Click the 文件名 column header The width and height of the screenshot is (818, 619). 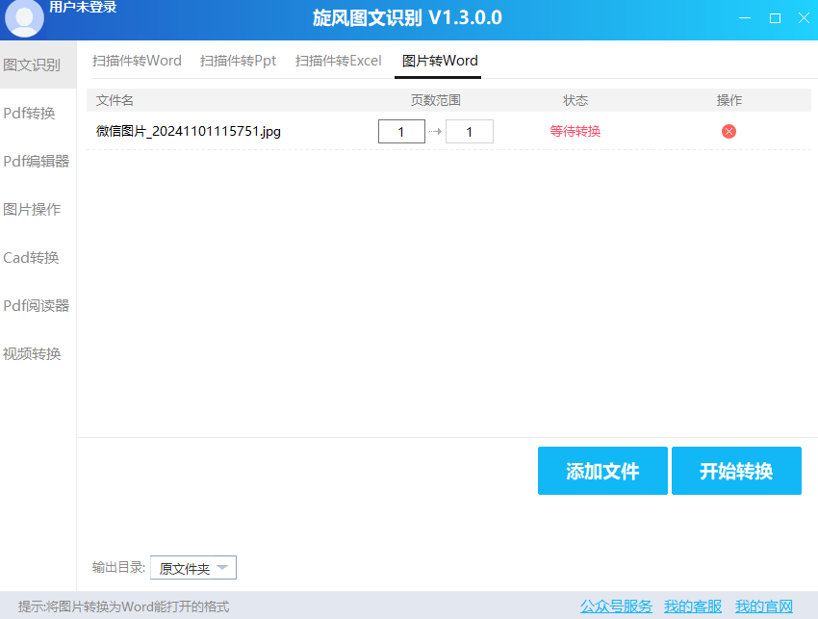point(115,100)
